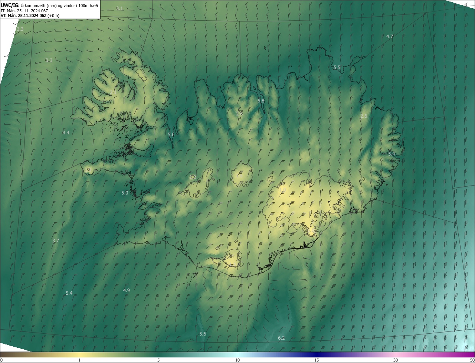Image resolution: width=475 pixels, height=363 pixels.
Task: Click the 3.7 value label off the southwest coast
Action: [56, 241]
